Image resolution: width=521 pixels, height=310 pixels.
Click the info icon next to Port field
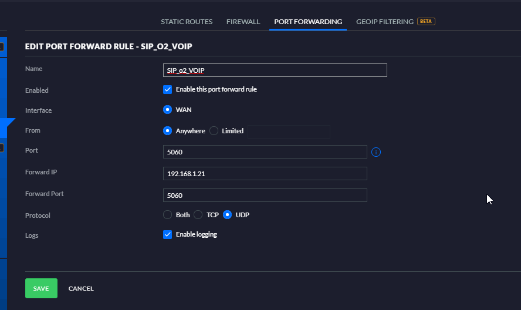(377, 152)
